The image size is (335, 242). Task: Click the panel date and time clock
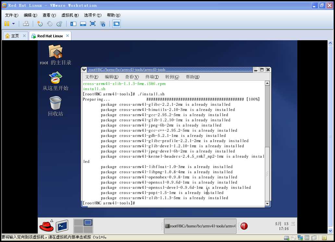point(285,226)
